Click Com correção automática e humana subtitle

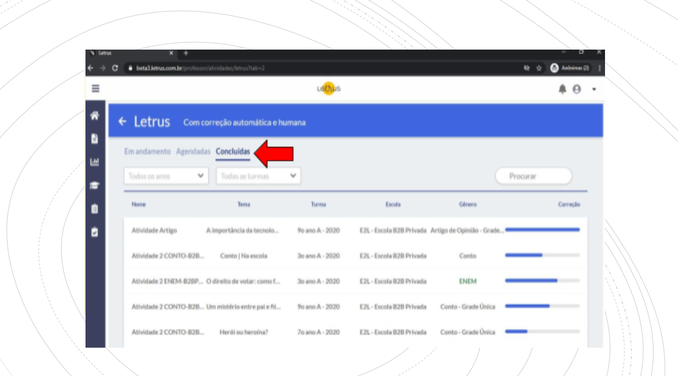click(245, 123)
